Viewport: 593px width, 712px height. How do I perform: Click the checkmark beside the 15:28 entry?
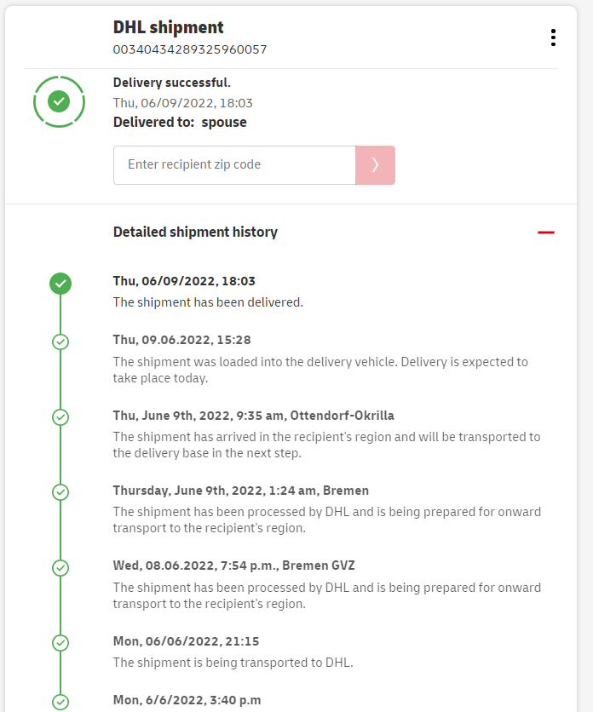point(60,342)
